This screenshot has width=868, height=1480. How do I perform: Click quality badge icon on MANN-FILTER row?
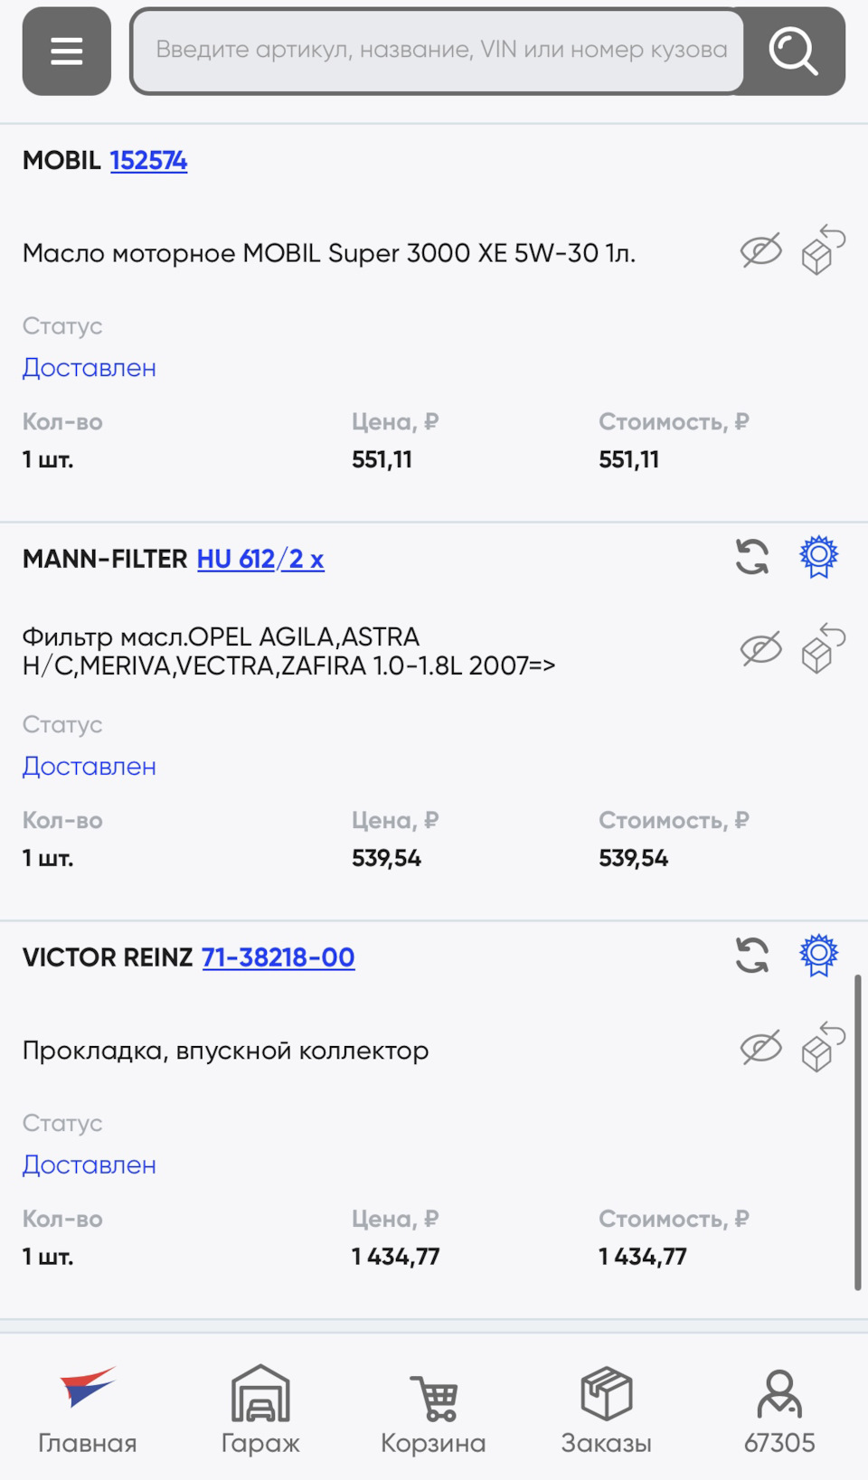[818, 557]
